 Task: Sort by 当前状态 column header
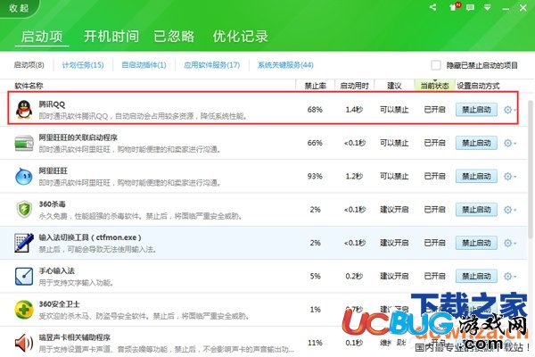434,86
